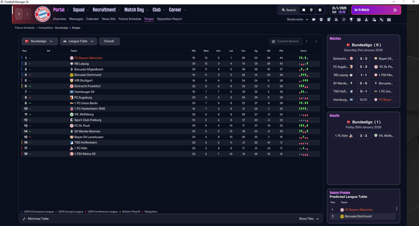Screen dimensions: 419x226
Task: Open settings with the gear icon
Action: pyautogui.click(x=320, y=10)
